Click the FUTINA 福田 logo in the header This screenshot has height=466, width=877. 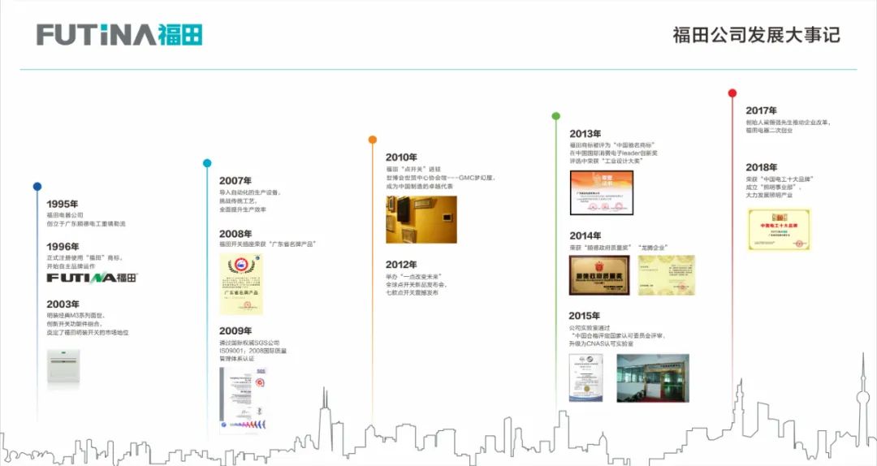119,35
